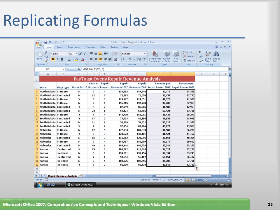Select the Repair Revenue Analysis sheet tab
The width and height of the screenshot is (280, 210).
[62, 176]
